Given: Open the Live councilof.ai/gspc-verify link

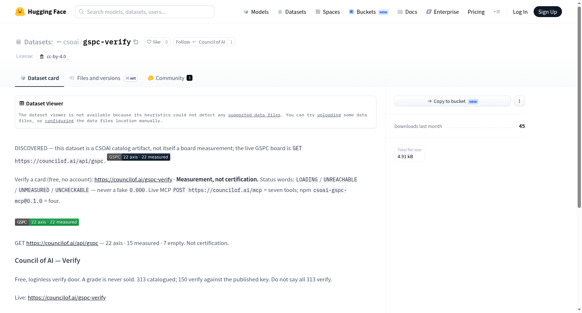Looking at the screenshot, I should click(67, 298).
